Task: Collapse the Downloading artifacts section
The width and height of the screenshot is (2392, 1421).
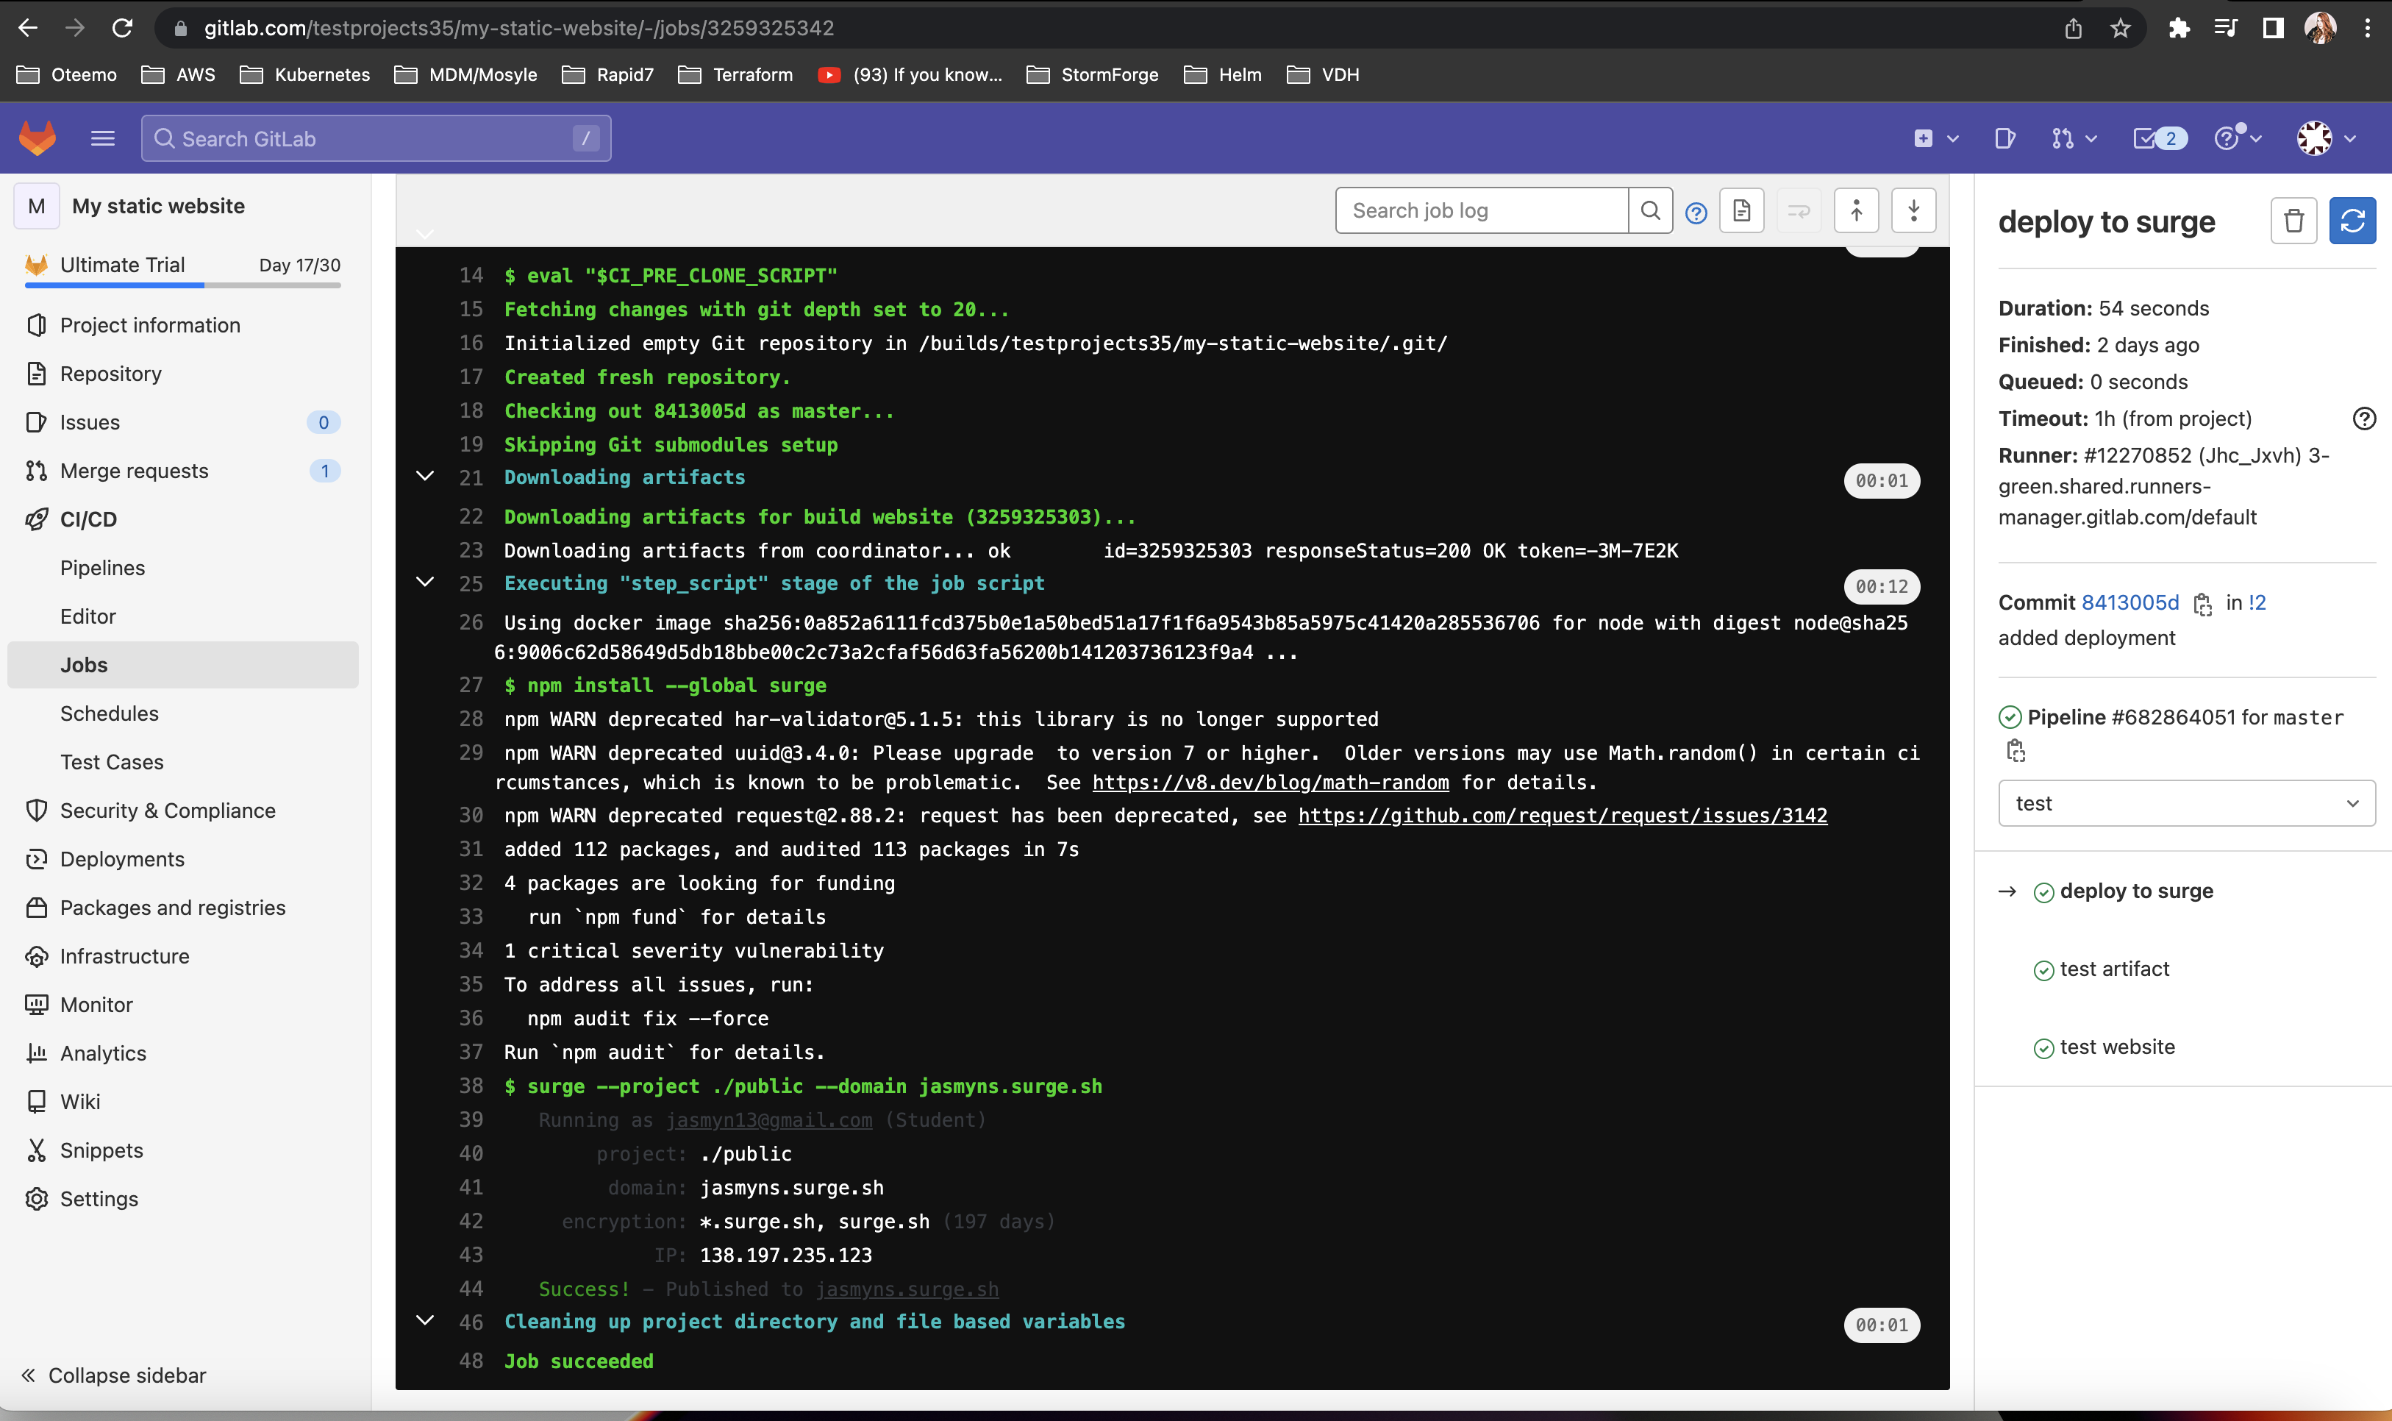Action: 425,477
